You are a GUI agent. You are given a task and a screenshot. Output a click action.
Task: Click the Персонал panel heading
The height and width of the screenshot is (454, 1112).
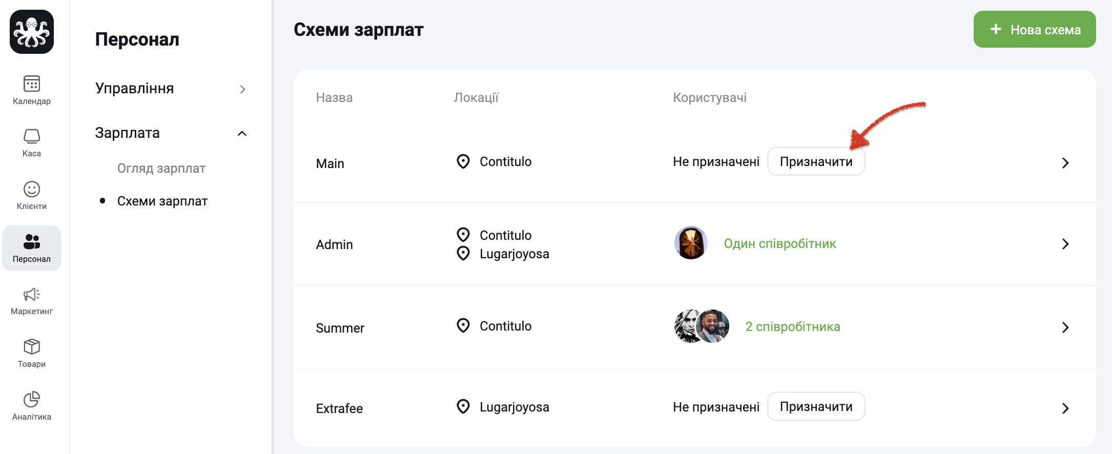(x=137, y=39)
